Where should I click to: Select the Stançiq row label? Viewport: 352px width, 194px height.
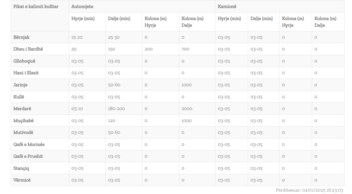click(21, 168)
